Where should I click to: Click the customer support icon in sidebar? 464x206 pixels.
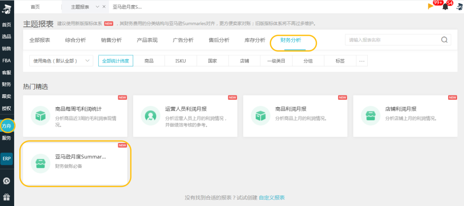(x=6, y=181)
